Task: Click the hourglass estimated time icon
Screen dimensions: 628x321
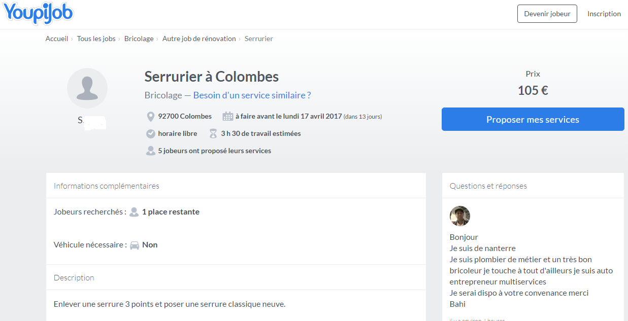Action: pyautogui.click(x=213, y=134)
